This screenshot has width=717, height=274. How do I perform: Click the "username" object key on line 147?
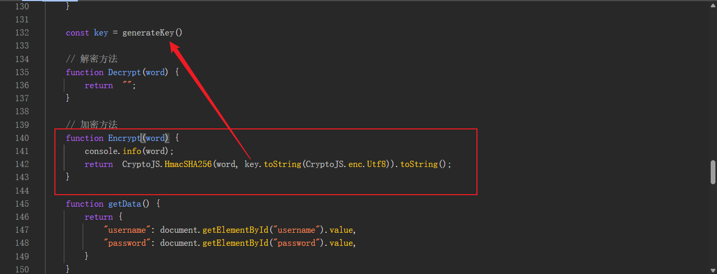(124, 230)
